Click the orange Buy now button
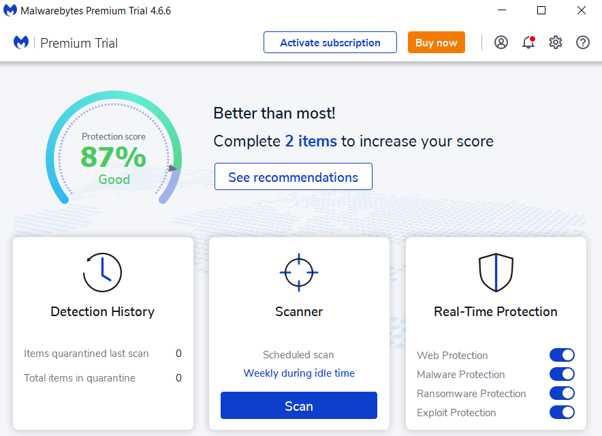The width and height of the screenshot is (602, 436). click(436, 42)
